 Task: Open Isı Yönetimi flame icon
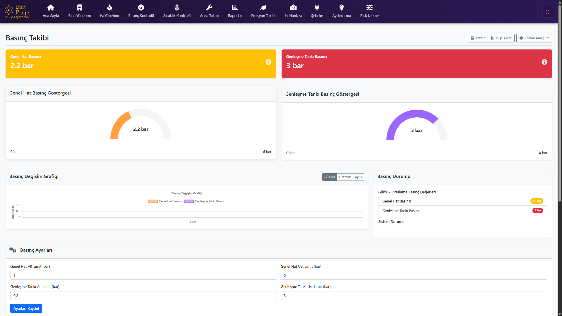tap(109, 8)
